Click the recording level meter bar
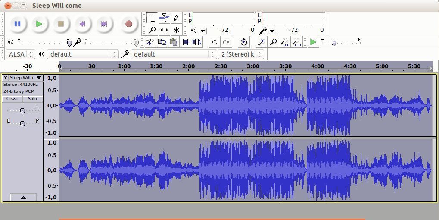 coord(293,18)
